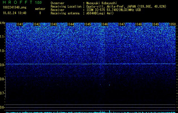Click the 1346 time marker

pyautogui.click(x=104, y=24)
